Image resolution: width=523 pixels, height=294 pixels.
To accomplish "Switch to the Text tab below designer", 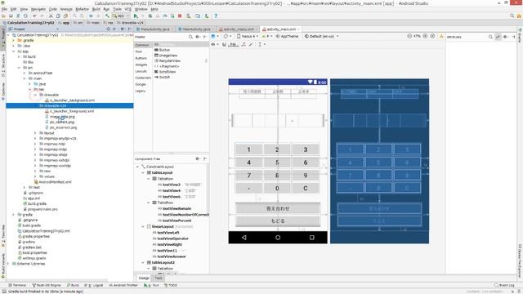I will click(158, 278).
